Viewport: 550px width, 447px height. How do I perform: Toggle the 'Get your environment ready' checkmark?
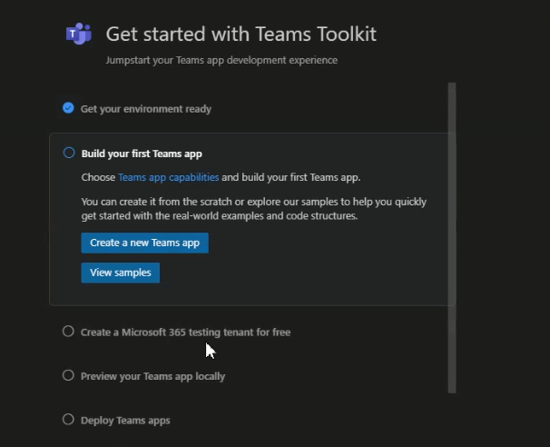coord(68,108)
